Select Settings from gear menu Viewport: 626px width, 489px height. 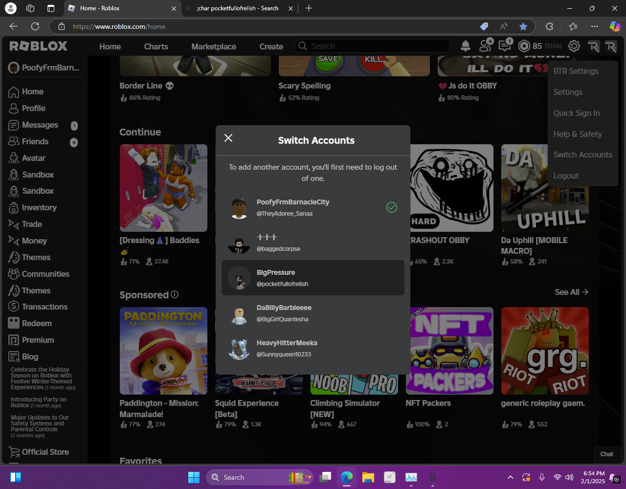tap(568, 92)
